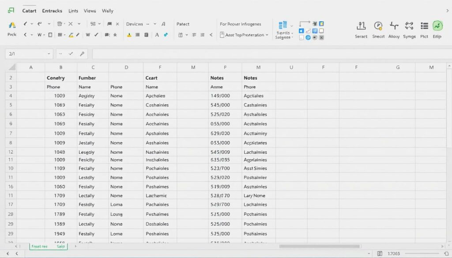Open the Devicws font dropdown arrow
The height and width of the screenshot is (258, 452).
pyautogui.click(x=155, y=24)
